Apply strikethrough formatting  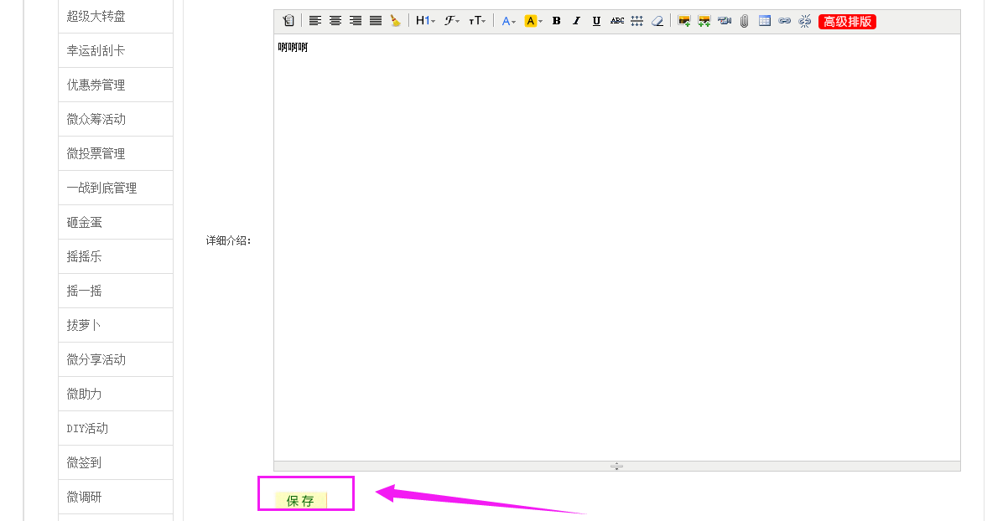(x=617, y=21)
